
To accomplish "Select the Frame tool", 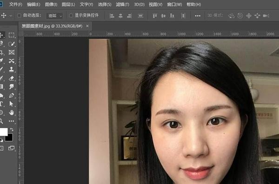I will pos(12,52).
